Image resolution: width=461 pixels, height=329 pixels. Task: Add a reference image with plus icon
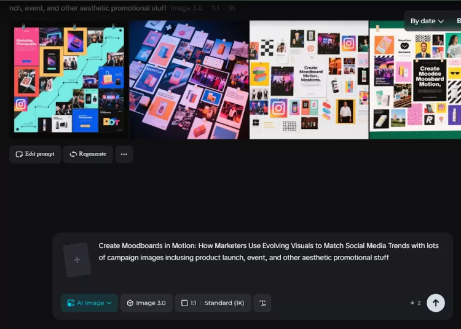[x=77, y=260]
